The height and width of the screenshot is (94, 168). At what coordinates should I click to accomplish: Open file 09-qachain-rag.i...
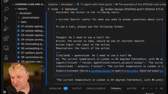31,62
